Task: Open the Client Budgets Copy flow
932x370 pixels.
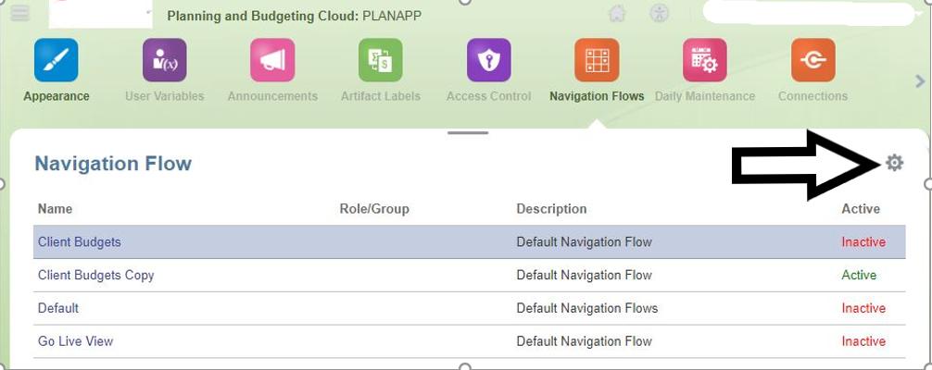Action: tap(95, 276)
